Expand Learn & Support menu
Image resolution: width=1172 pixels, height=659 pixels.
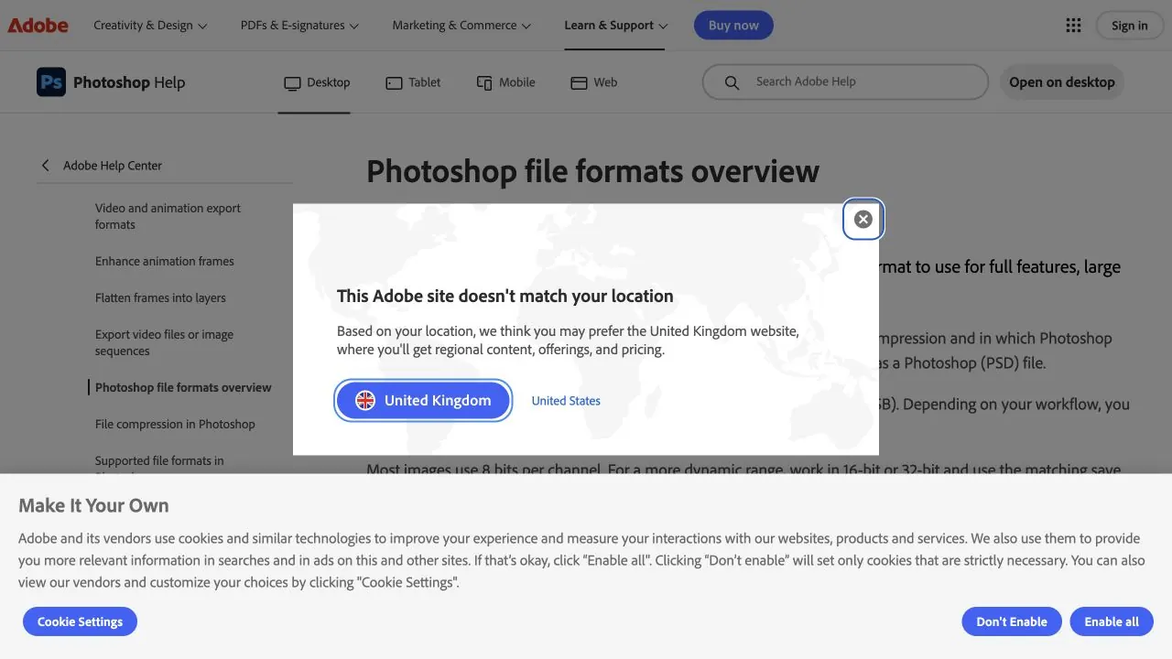point(616,26)
